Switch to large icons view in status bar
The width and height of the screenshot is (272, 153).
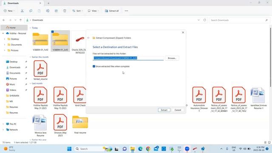tap(269, 142)
